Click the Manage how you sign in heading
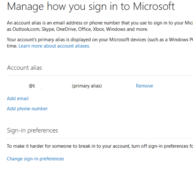 point(91,7)
